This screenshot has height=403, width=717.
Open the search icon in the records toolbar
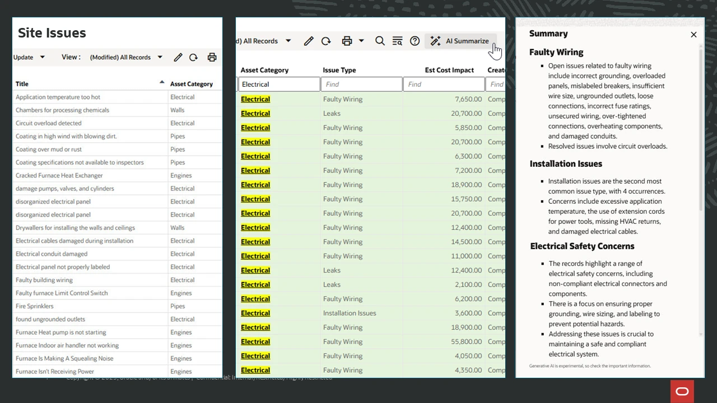click(380, 41)
